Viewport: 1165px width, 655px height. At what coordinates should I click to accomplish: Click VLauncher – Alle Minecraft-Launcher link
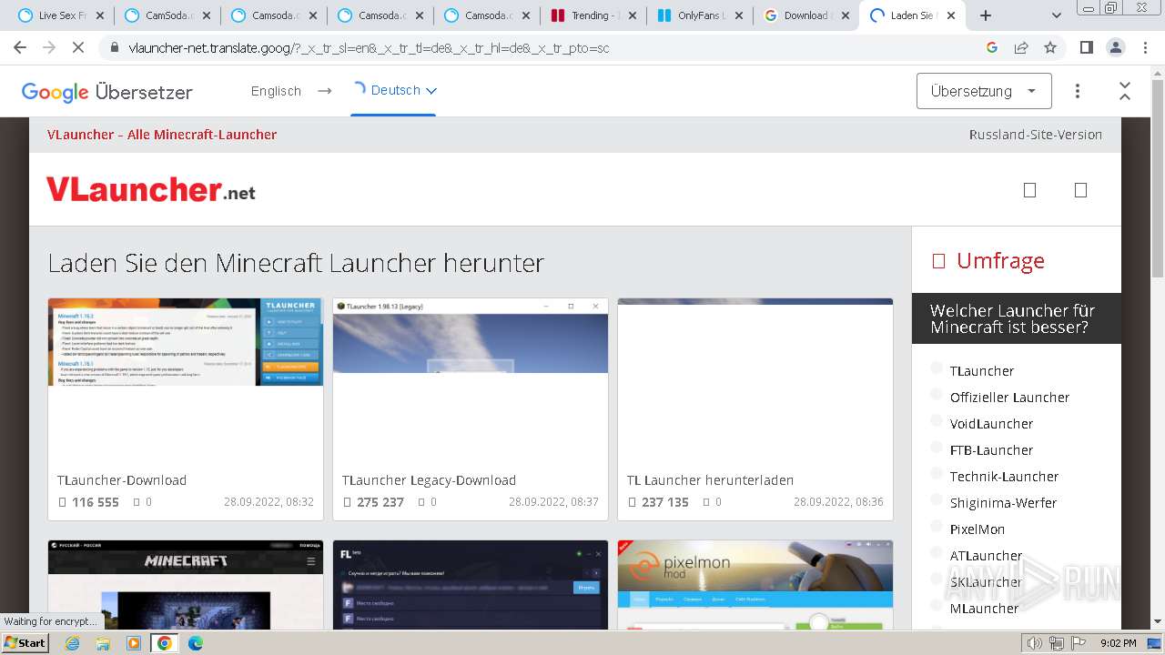point(162,135)
